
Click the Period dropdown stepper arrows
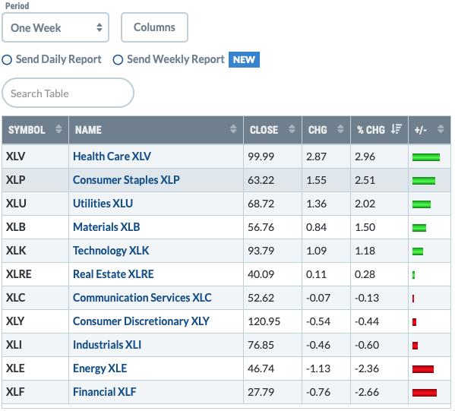(100, 27)
